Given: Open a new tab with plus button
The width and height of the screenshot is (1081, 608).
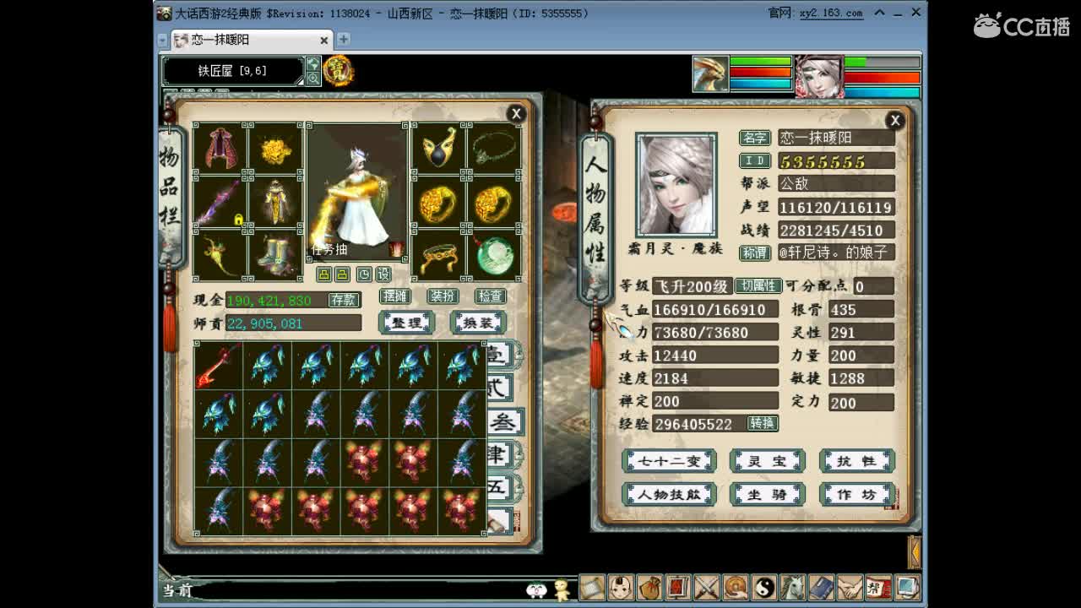Looking at the screenshot, I should 343,40.
